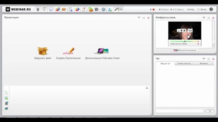
Task: Click the microphone controls group on the video
Action: (182, 30)
